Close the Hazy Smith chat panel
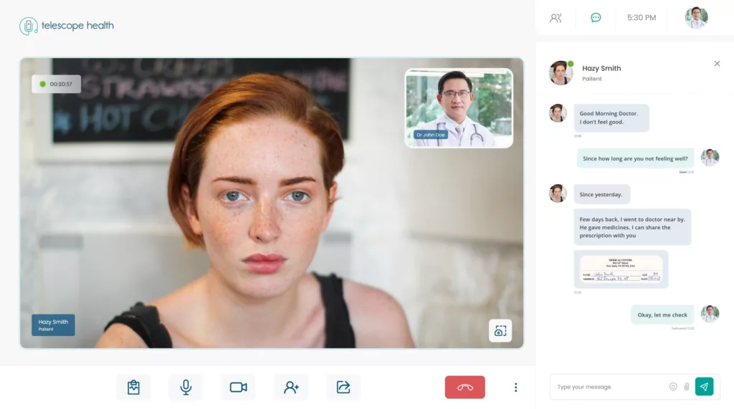The height and width of the screenshot is (409, 734). (x=717, y=64)
